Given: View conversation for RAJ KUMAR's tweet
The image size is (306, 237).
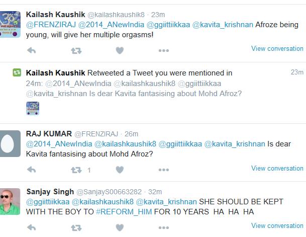Looking at the screenshot, I should pos(277,168).
